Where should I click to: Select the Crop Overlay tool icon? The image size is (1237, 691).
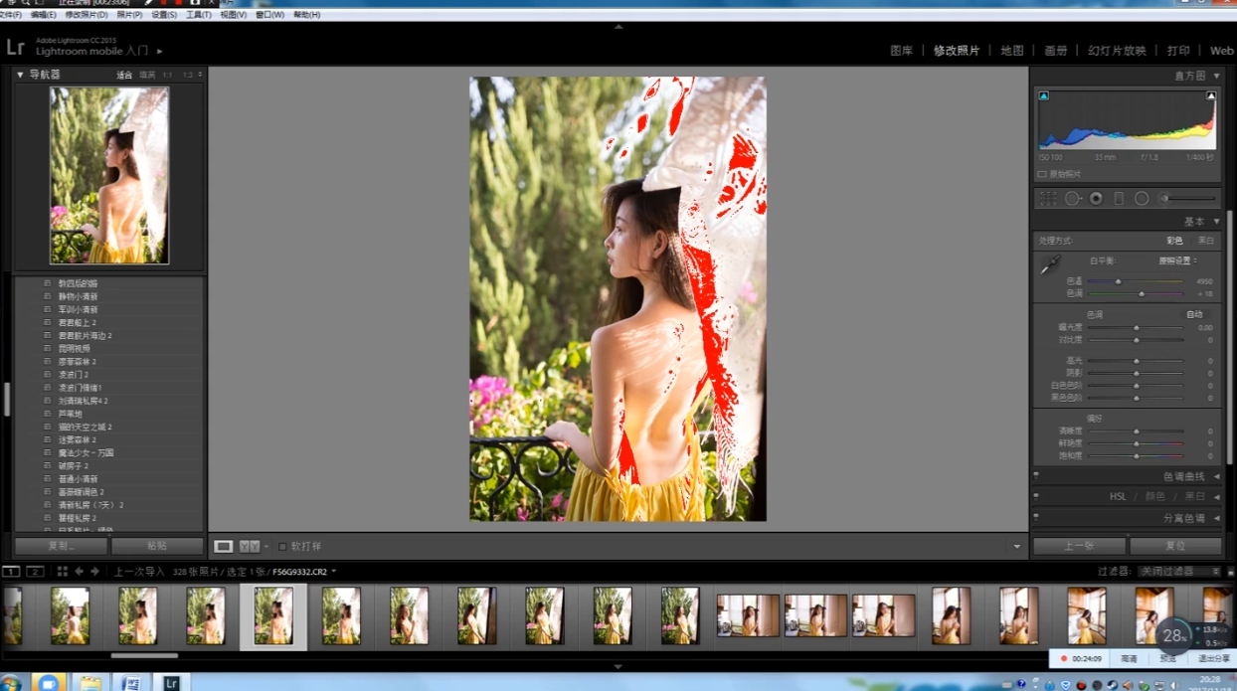pyautogui.click(x=1048, y=199)
